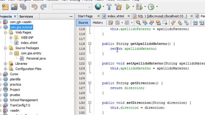This screenshot has height=115, width=205.
Task: Click the New Project toolbar icon
Action: [5, 7]
